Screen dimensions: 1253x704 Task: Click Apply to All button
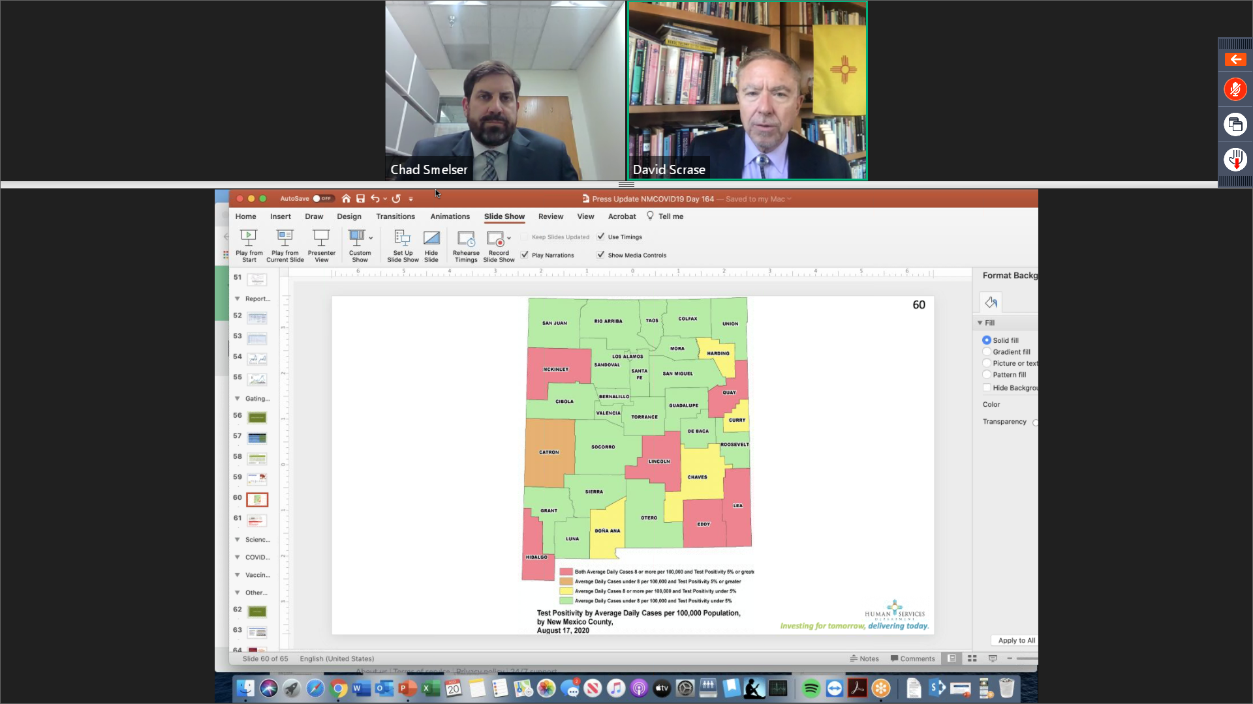1016,640
